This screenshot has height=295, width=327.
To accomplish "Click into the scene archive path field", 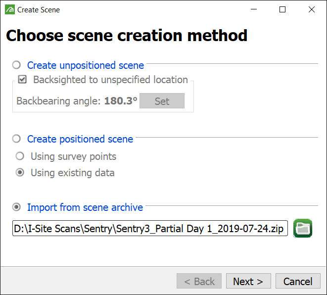I will pos(150,228).
